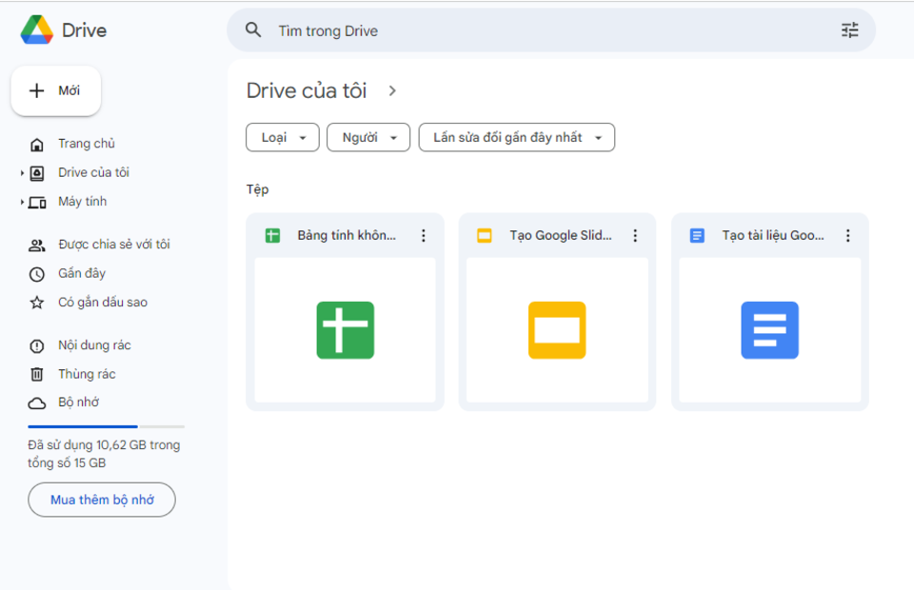Click the storage usage progress bar
Viewport: 914px width, 590px height.
pos(106,426)
